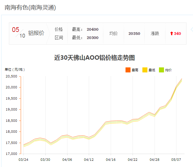This screenshot has height=167, width=193.
Task: Click the red up-arrow next to 340
Action: pyautogui.click(x=171, y=34)
